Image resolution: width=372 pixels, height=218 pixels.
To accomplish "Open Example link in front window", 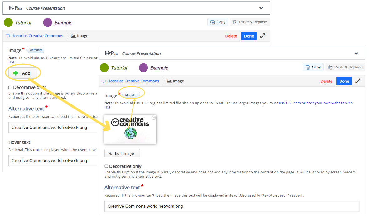I will 159,68.
